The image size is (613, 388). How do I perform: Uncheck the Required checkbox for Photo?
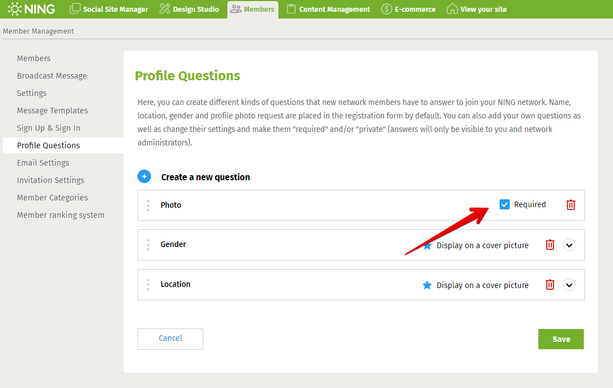tap(504, 205)
